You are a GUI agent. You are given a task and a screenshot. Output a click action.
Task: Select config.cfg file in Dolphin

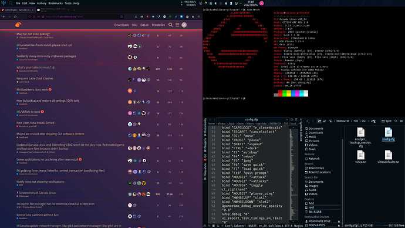point(388,135)
